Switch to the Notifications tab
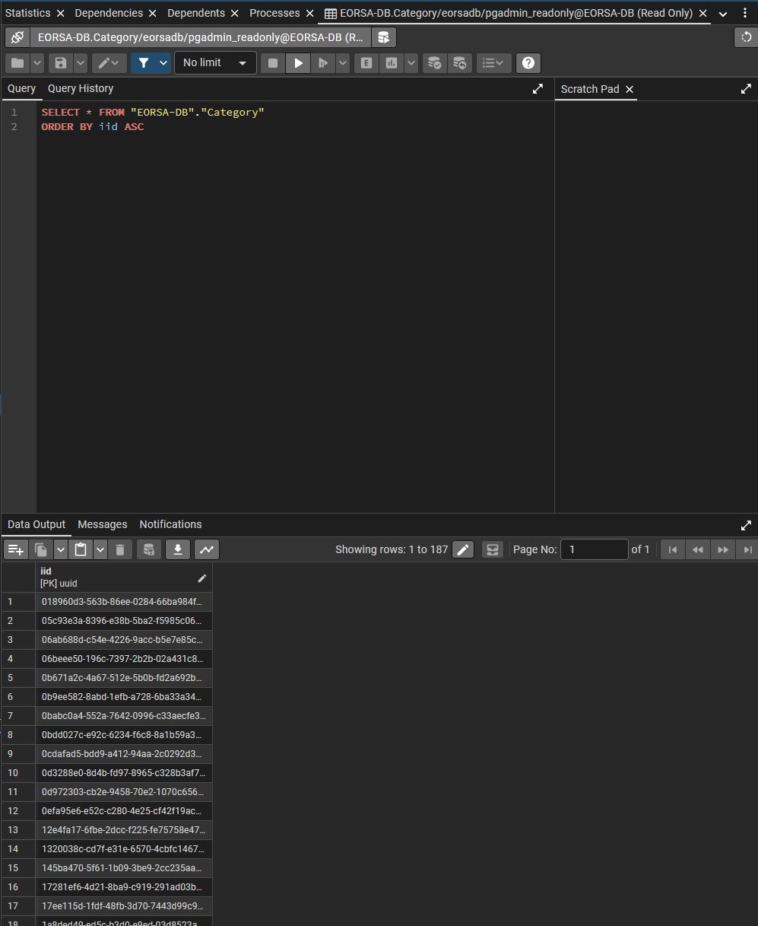Image resolution: width=758 pixels, height=926 pixels. tap(170, 525)
